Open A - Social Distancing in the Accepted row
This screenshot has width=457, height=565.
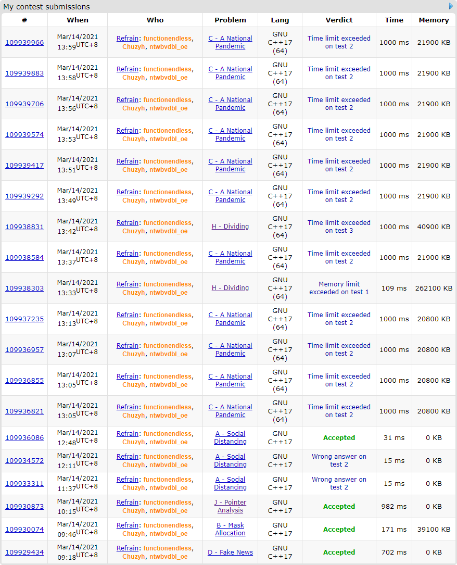click(x=230, y=437)
